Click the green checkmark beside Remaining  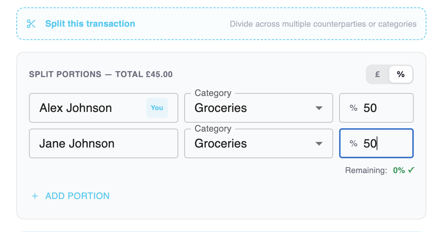(x=411, y=170)
